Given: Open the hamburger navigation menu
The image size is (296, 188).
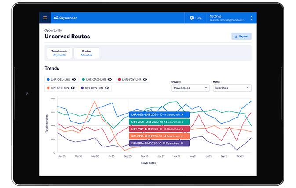Looking at the screenshot, I should (45, 18).
